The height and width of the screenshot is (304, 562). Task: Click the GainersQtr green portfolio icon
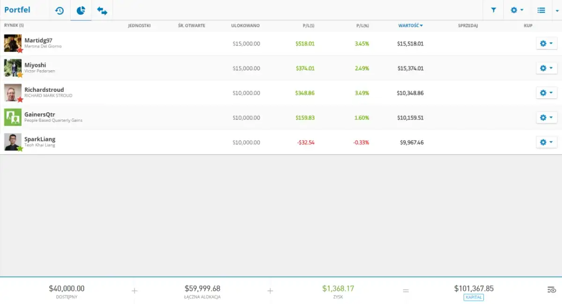click(x=13, y=117)
